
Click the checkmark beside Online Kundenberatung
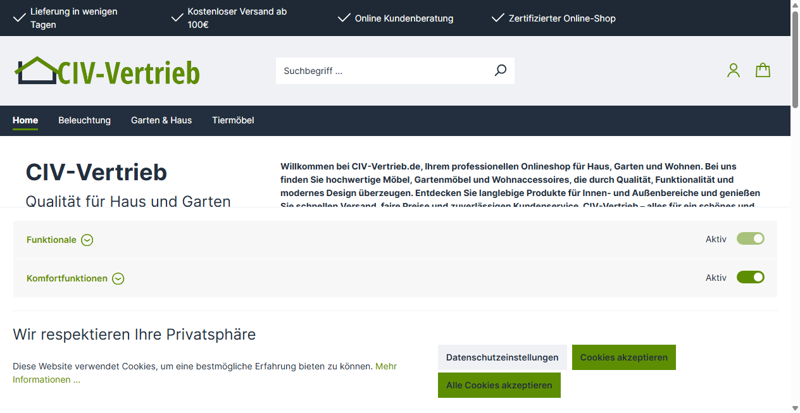coord(343,18)
